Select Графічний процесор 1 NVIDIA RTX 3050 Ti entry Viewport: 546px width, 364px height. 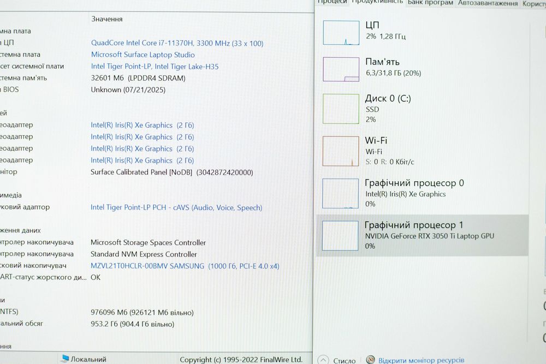(x=422, y=236)
